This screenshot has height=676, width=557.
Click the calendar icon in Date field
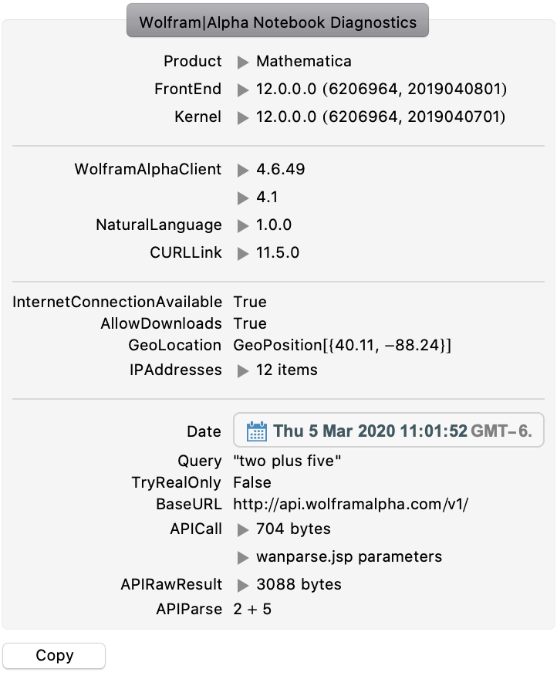pos(257,431)
